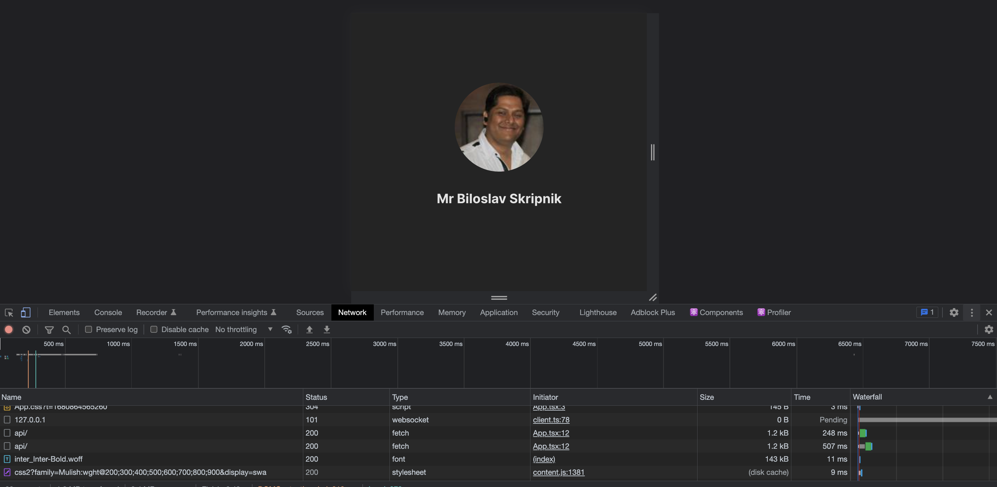This screenshot has width=997, height=487.
Task: Open the No throttling dropdown
Action: (x=244, y=329)
